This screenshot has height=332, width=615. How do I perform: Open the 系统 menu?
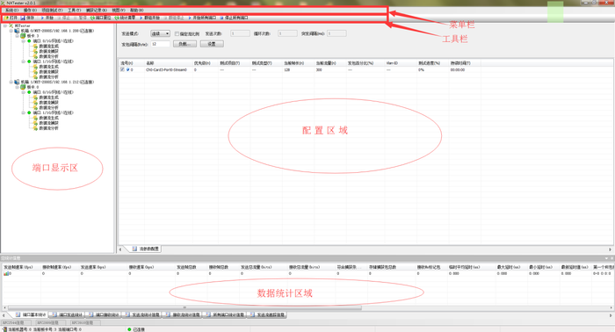11,11
